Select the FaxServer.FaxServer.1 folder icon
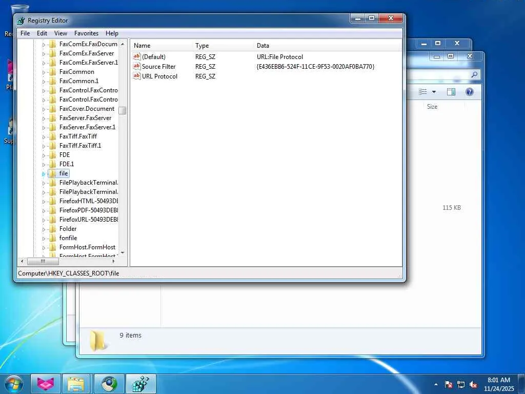The height and width of the screenshot is (394, 525). coord(53,127)
